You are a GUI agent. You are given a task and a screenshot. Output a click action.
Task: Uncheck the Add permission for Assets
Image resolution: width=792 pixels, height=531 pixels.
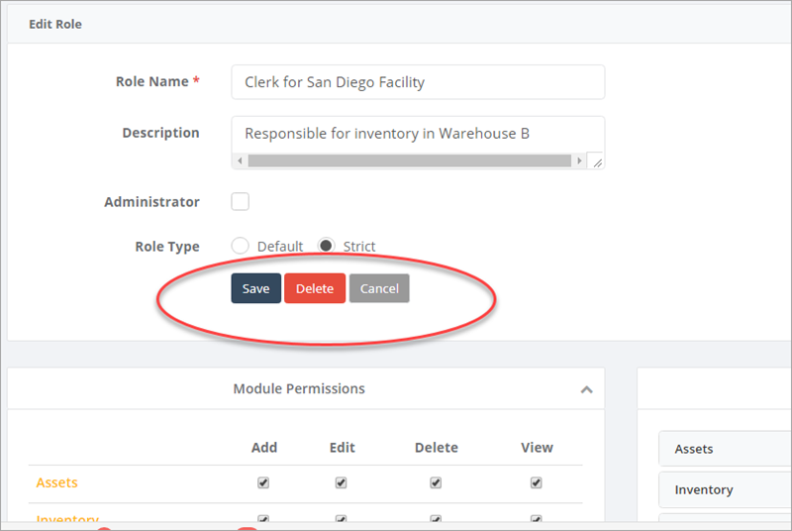[264, 483]
